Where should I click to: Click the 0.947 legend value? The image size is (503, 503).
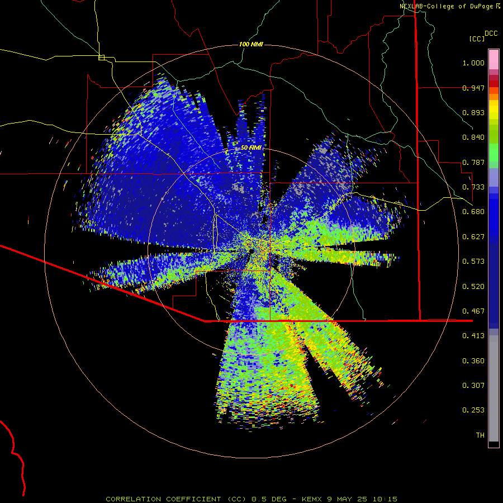[473, 88]
